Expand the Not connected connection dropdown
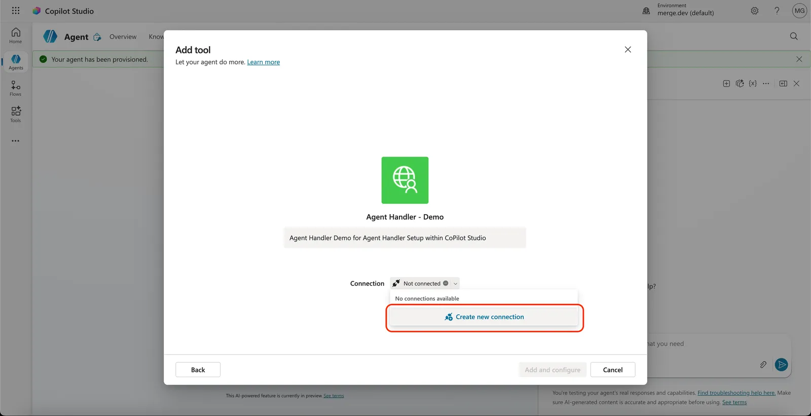 coord(425,284)
